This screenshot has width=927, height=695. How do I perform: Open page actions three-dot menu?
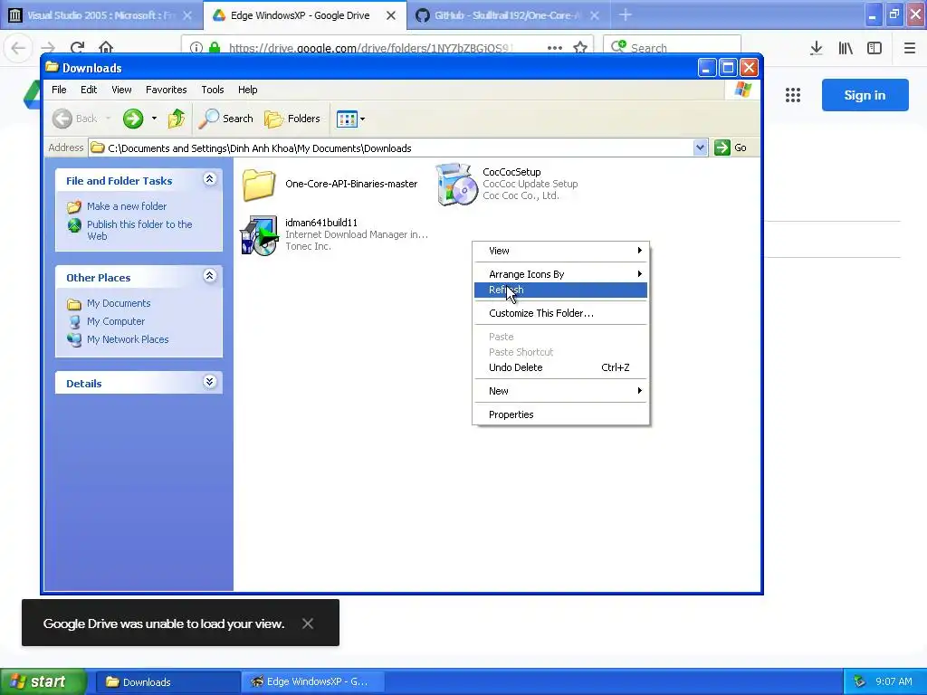(x=555, y=48)
